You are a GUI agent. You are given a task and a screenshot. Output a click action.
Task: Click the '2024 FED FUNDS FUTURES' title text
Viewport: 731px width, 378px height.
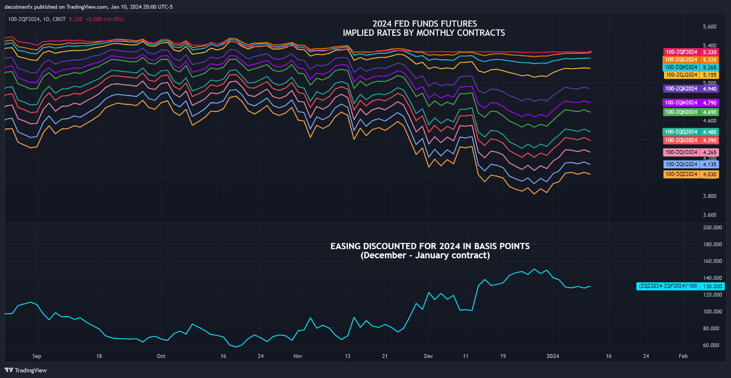pyautogui.click(x=424, y=24)
